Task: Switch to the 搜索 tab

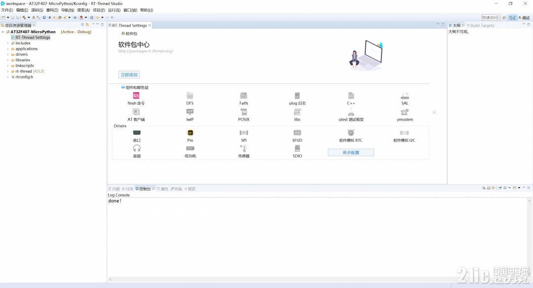Action: [190, 189]
